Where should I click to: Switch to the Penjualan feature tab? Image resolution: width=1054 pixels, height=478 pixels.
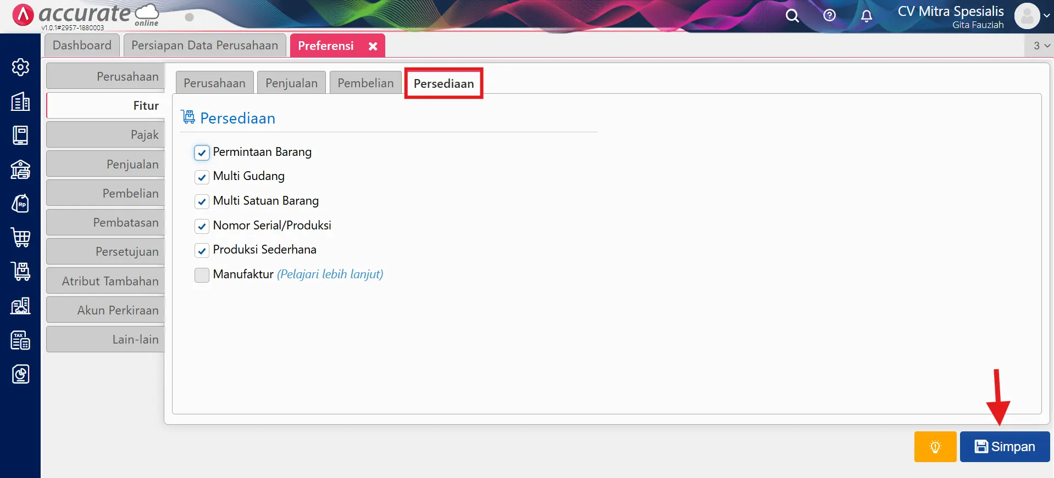click(291, 83)
